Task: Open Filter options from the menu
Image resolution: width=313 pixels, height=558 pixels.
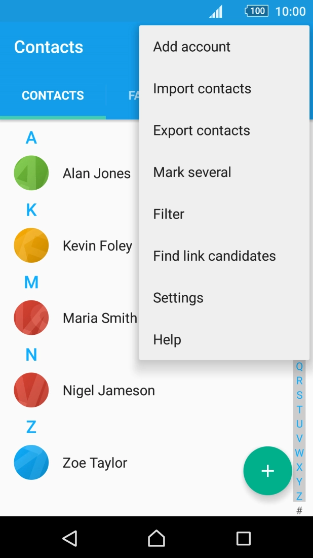Action: [x=169, y=214]
